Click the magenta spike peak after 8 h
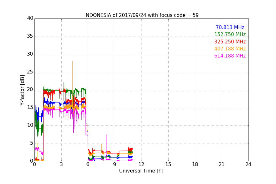Image resolution: width=276 pixels, height=184 pixels. [x=106, y=135]
